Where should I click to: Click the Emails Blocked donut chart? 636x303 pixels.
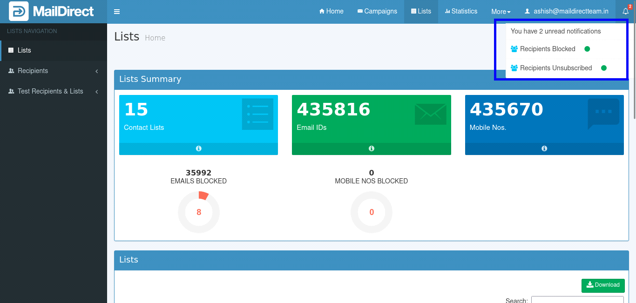point(199,212)
